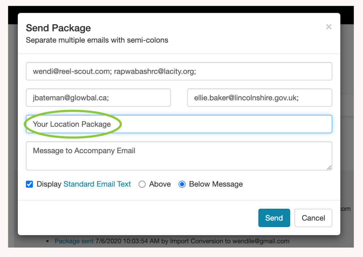Viewport: 363px width, 257px height.
Task: Cancel the Send Package dialog
Action: coord(313,218)
